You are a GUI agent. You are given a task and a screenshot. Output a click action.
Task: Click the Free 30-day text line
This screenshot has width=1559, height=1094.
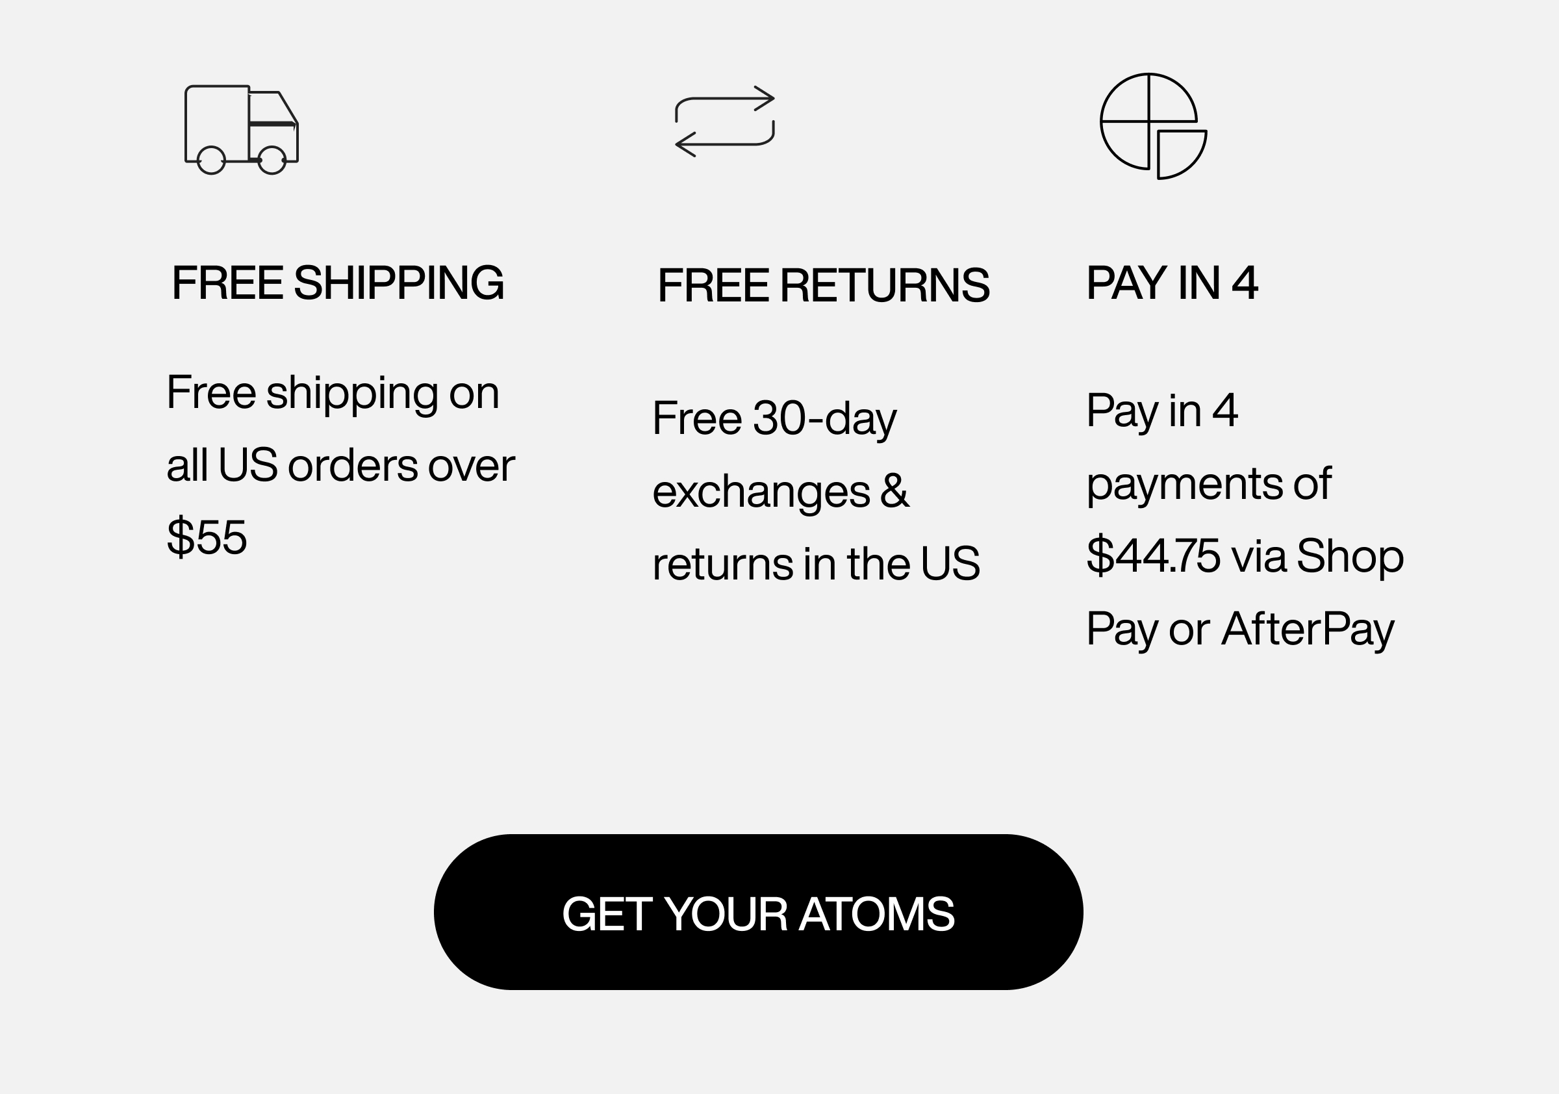[774, 419]
